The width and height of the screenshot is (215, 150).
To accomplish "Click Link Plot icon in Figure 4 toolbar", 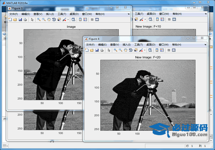I will [150, 50].
